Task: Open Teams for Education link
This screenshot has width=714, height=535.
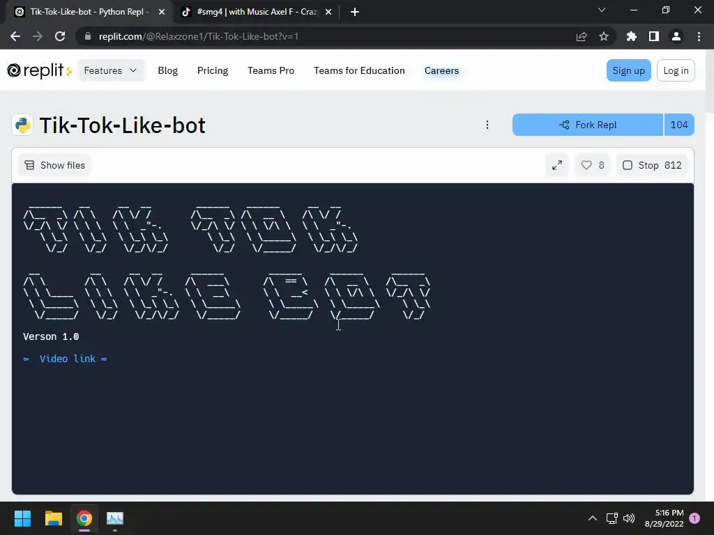Action: [x=359, y=70]
